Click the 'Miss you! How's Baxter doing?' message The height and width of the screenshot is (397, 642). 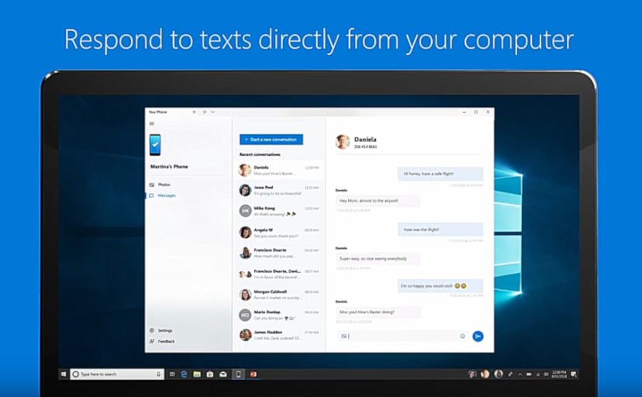coord(378,312)
